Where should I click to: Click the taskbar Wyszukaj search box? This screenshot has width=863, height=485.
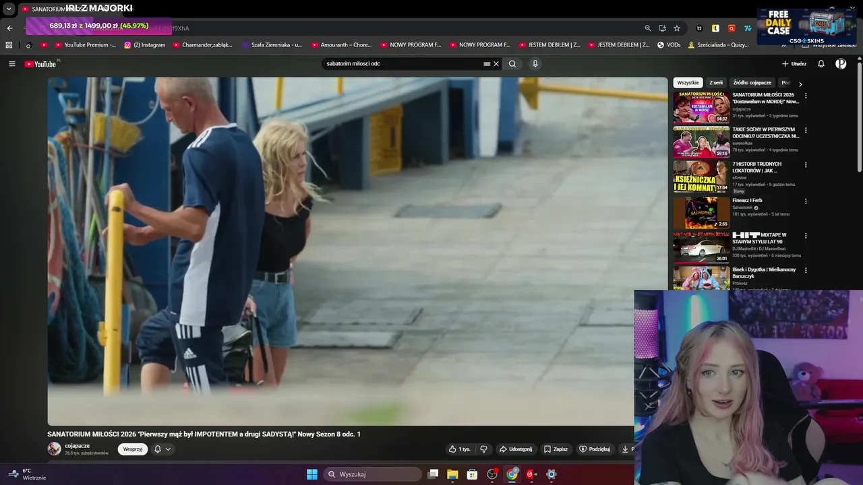click(372, 474)
